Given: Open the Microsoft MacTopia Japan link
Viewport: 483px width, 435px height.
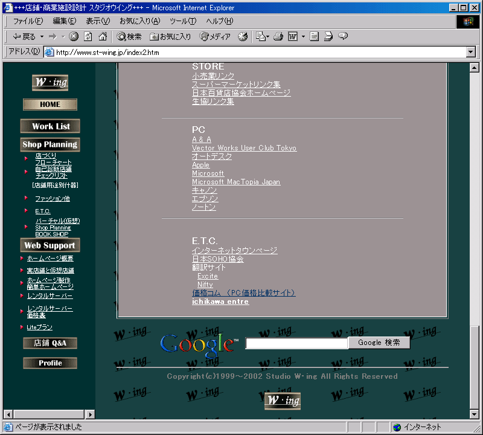Looking at the screenshot, I should coord(236,182).
